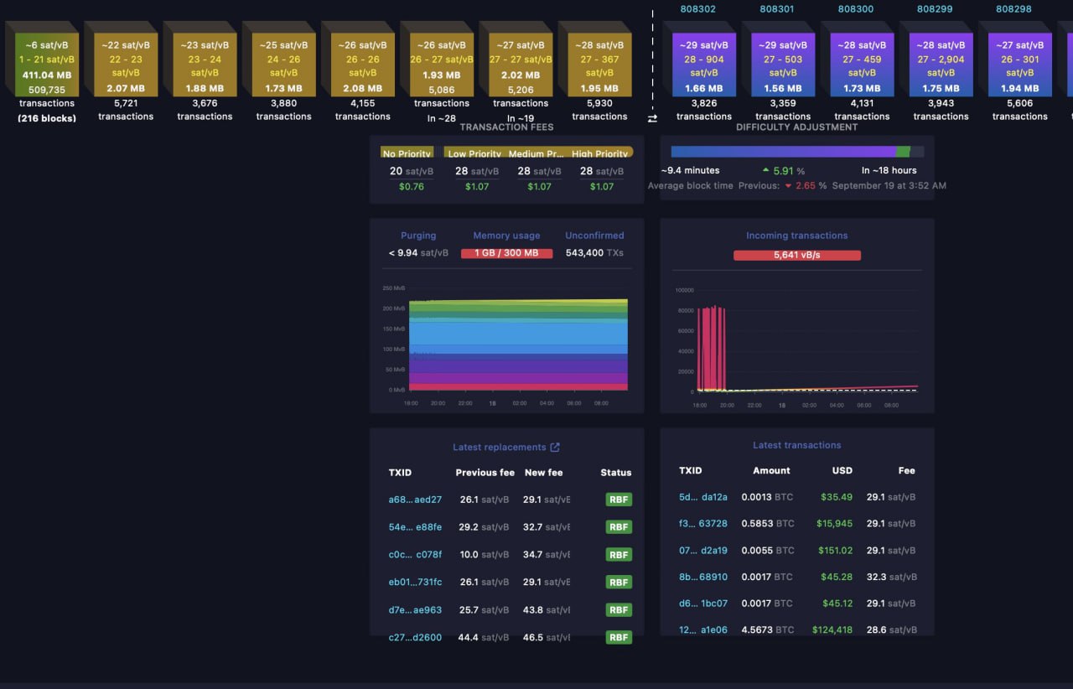Open replacement transaction c0c...c078f
1073x689 pixels.
[415, 555]
